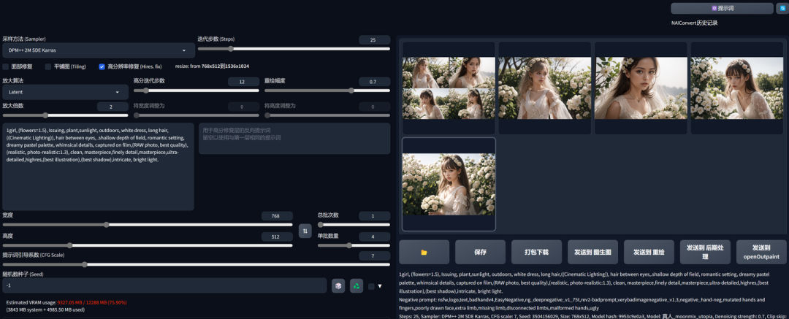Swap width and height with arrows icon
Viewport: 789px width, 319px height.
(305, 231)
